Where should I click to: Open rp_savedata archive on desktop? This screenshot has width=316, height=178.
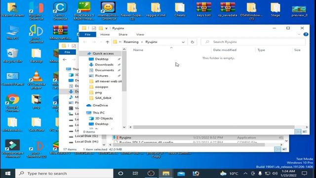228,9
